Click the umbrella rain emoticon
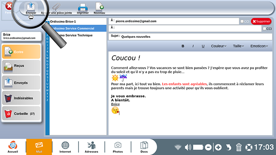Viewport: 276px width, 155px height. 123,78
